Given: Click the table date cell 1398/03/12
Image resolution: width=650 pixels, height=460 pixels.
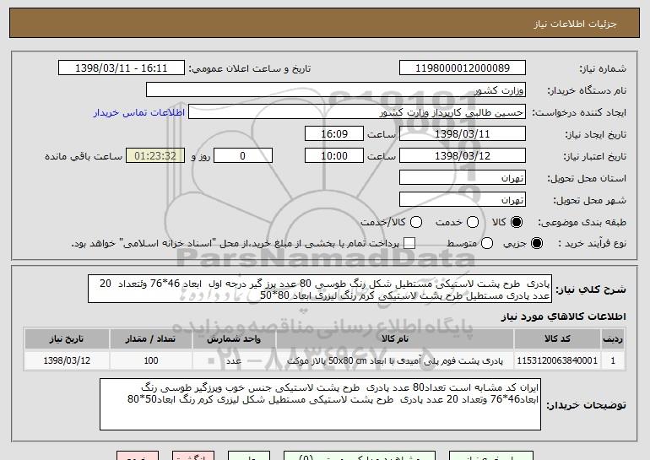Looking at the screenshot, I should point(67,360).
